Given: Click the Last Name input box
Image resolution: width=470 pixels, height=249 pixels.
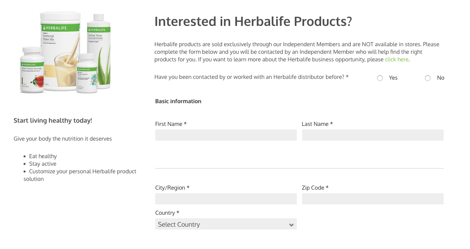Looking at the screenshot, I should 373,135.
